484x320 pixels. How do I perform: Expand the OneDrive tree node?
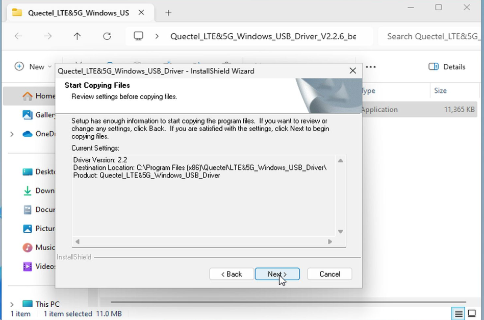point(12,134)
